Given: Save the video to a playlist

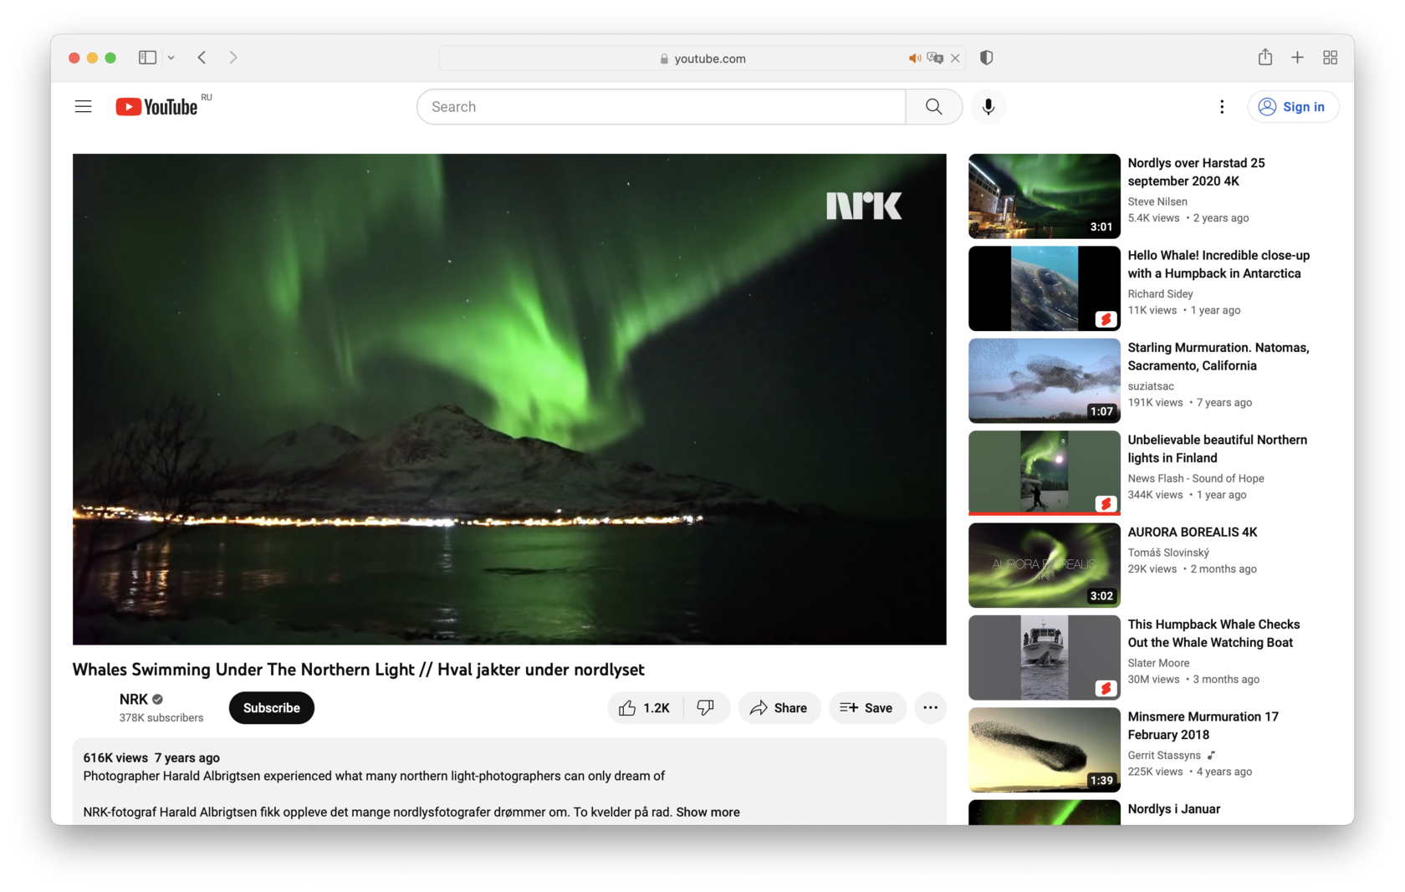Looking at the screenshot, I should pyautogui.click(x=867, y=707).
